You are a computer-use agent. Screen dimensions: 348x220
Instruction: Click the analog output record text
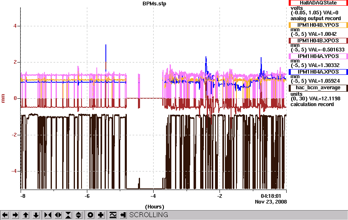pos(315,19)
